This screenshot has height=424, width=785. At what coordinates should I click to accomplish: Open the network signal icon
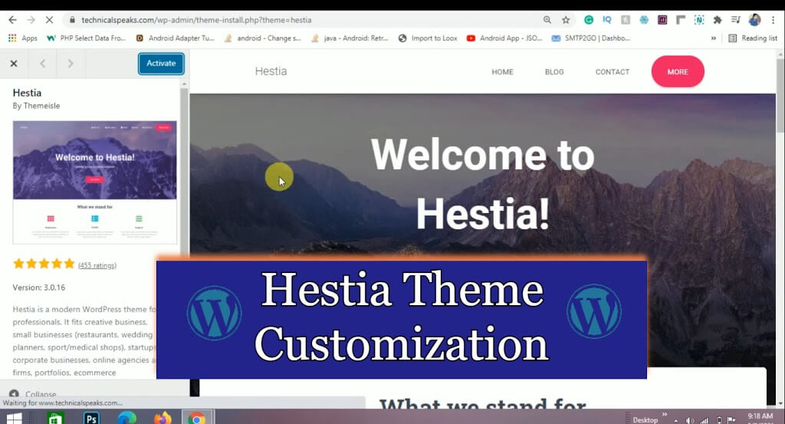tap(705, 420)
